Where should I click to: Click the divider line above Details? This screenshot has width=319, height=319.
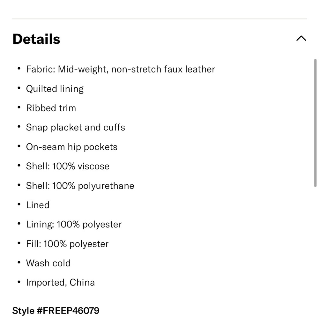pyautogui.click(x=159, y=18)
